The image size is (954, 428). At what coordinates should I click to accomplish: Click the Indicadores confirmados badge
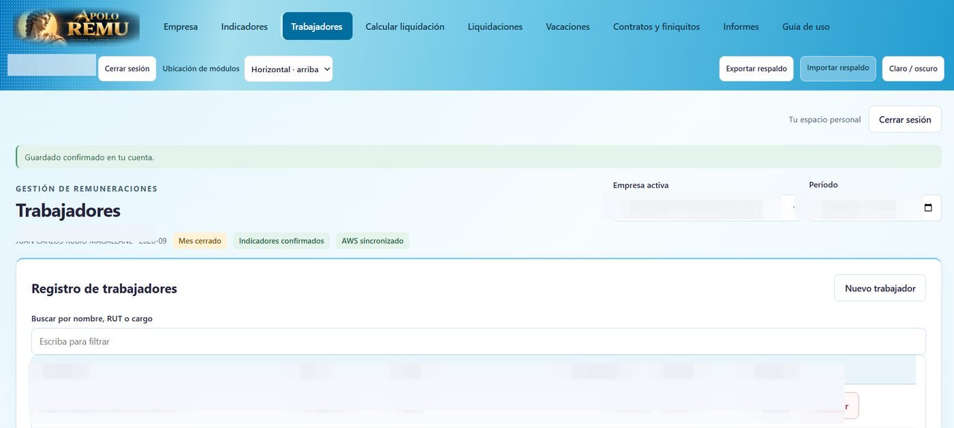pos(281,241)
